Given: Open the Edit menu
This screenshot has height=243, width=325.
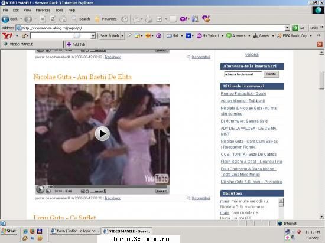Looking at the screenshot, I should [16, 10].
